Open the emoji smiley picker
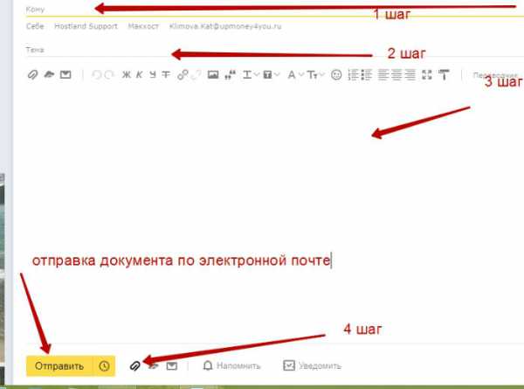This screenshot has width=524, height=389. pos(336,74)
